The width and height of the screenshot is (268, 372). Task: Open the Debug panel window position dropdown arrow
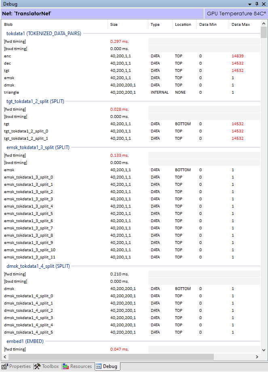point(250,4)
